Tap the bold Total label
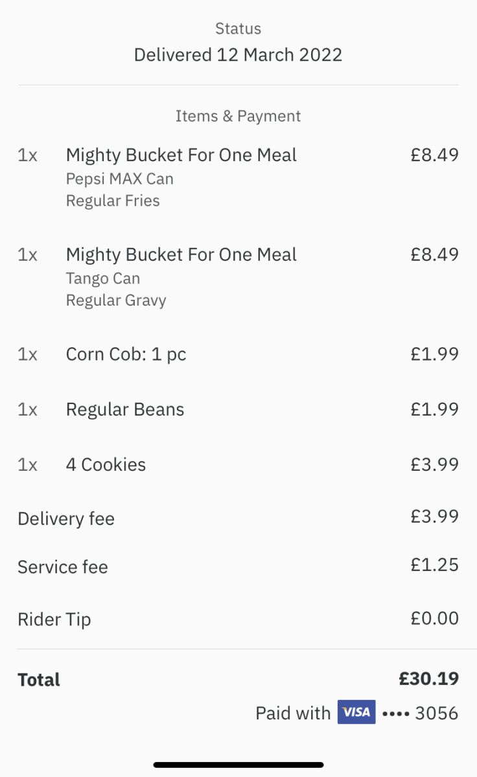 (x=39, y=679)
